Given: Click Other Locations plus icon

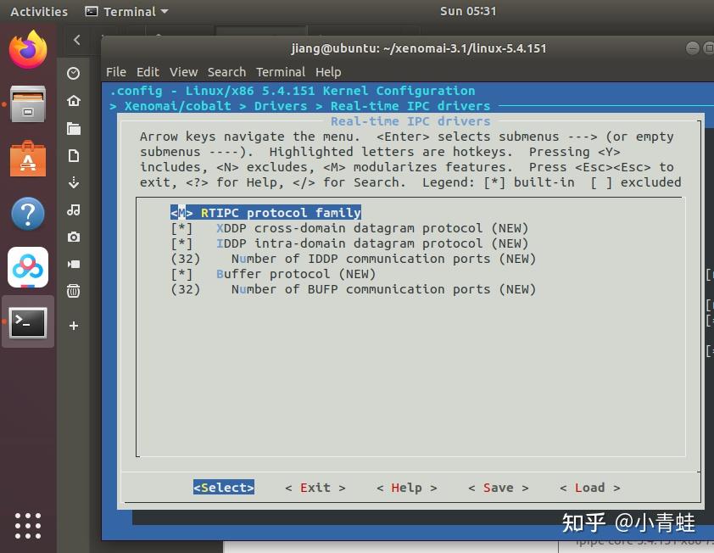Looking at the screenshot, I should (73, 326).
